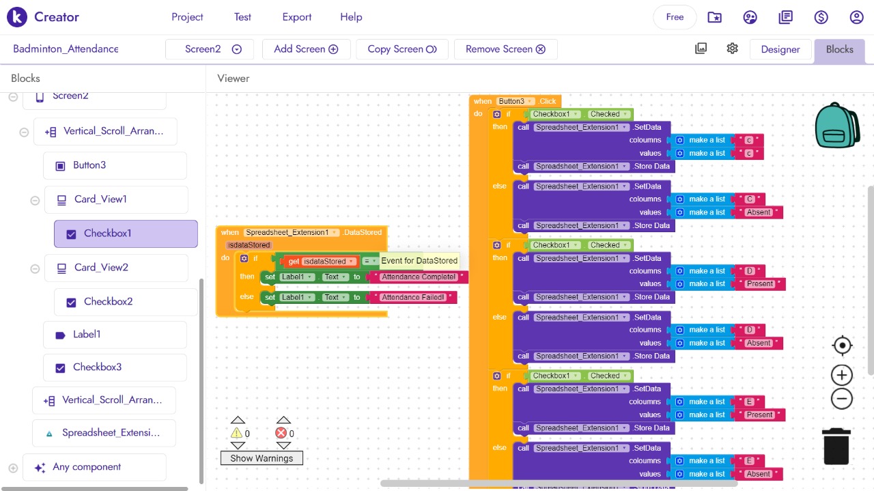Click the Show Warnings button
874x491 pixels.
point(262,458)
